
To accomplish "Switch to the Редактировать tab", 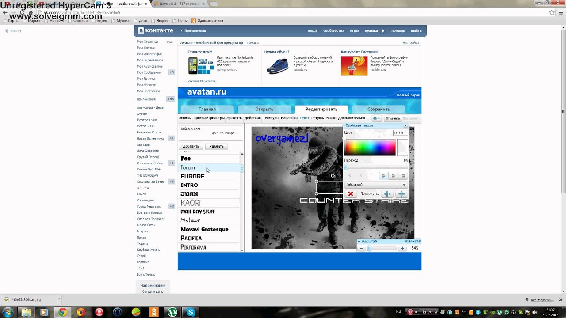I will tap(321, 109).
